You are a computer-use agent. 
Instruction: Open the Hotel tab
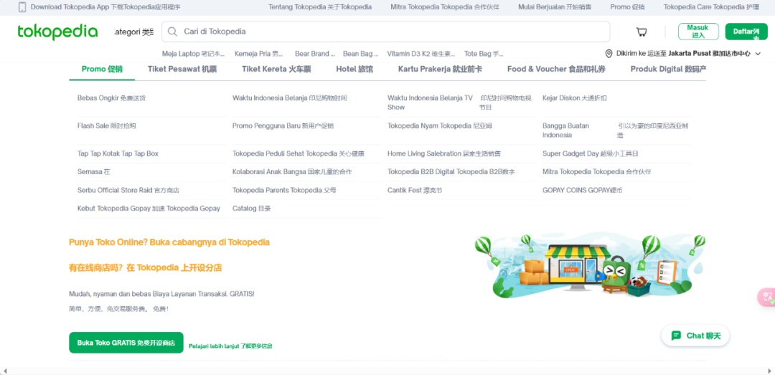coord(354,69)
